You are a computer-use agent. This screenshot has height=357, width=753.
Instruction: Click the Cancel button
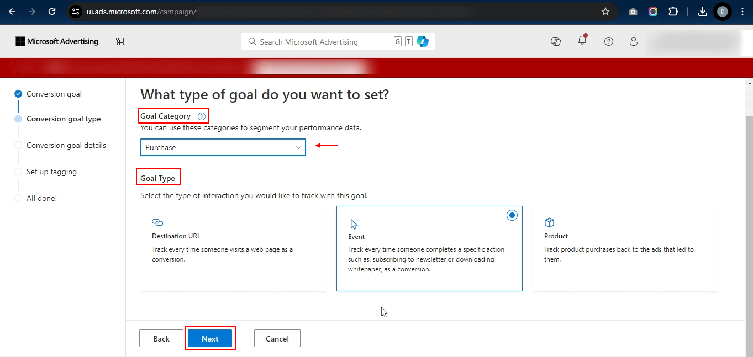(x=277, y=339)
